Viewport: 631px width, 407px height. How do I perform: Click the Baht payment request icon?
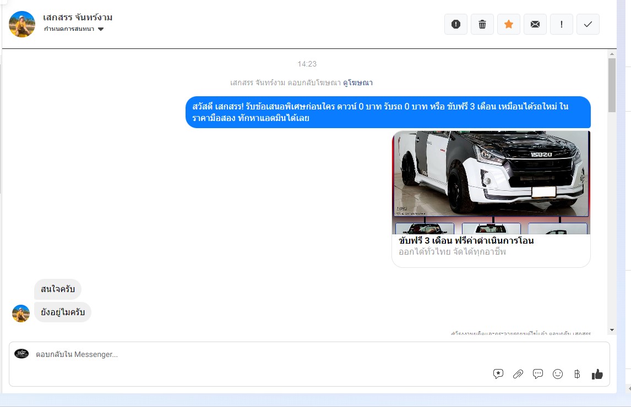point(577,374)
